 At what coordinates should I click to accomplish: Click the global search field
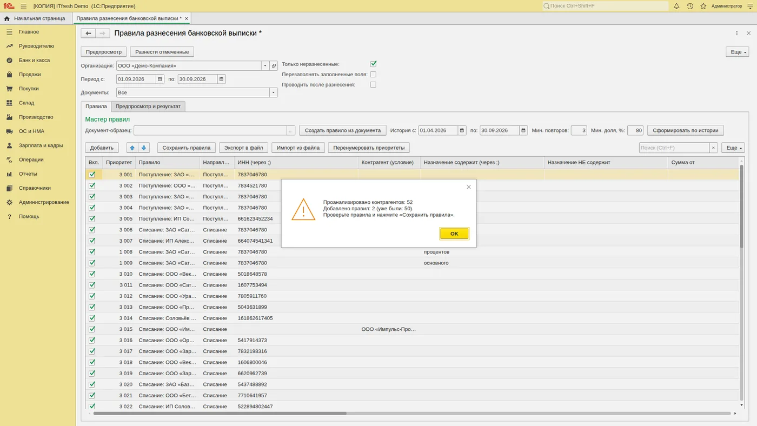tap(606, 6)
